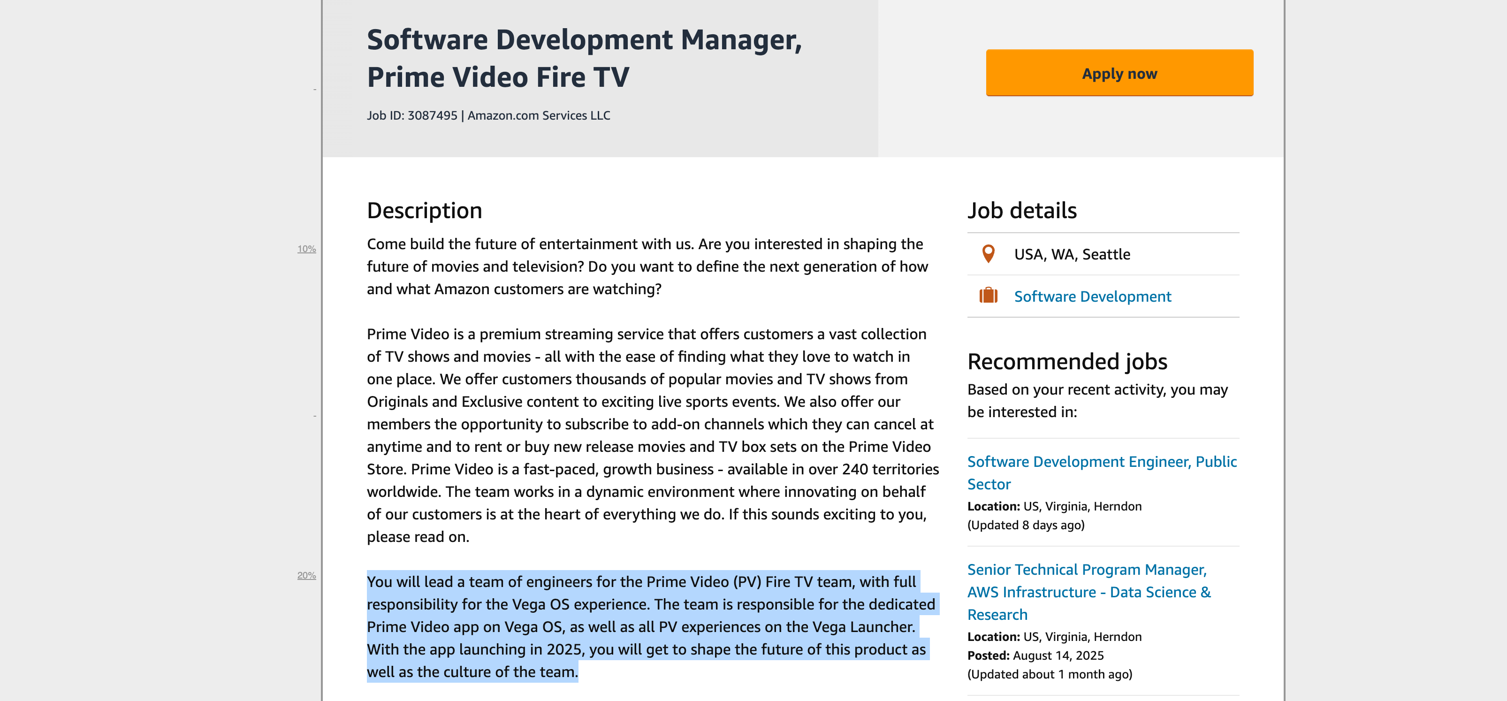Click the briefcase job category icon
The height and width of the screenshot is (701, 1507).
pyautogui.click(x=988, y=296)
